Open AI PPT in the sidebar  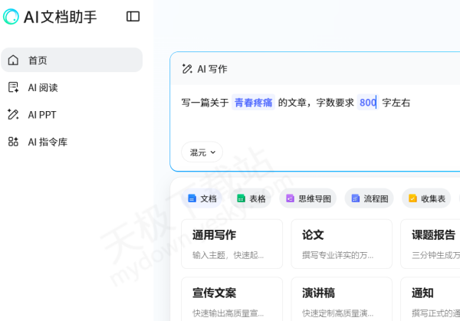coord(72,114)
